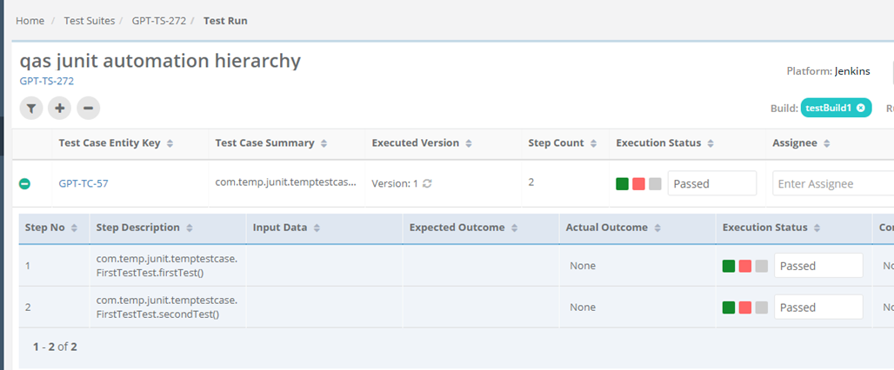Click Platform: Jenkins label

click(829, 71)
